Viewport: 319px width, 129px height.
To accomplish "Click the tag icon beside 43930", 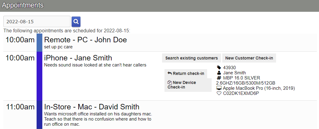I will coord(219,68).
